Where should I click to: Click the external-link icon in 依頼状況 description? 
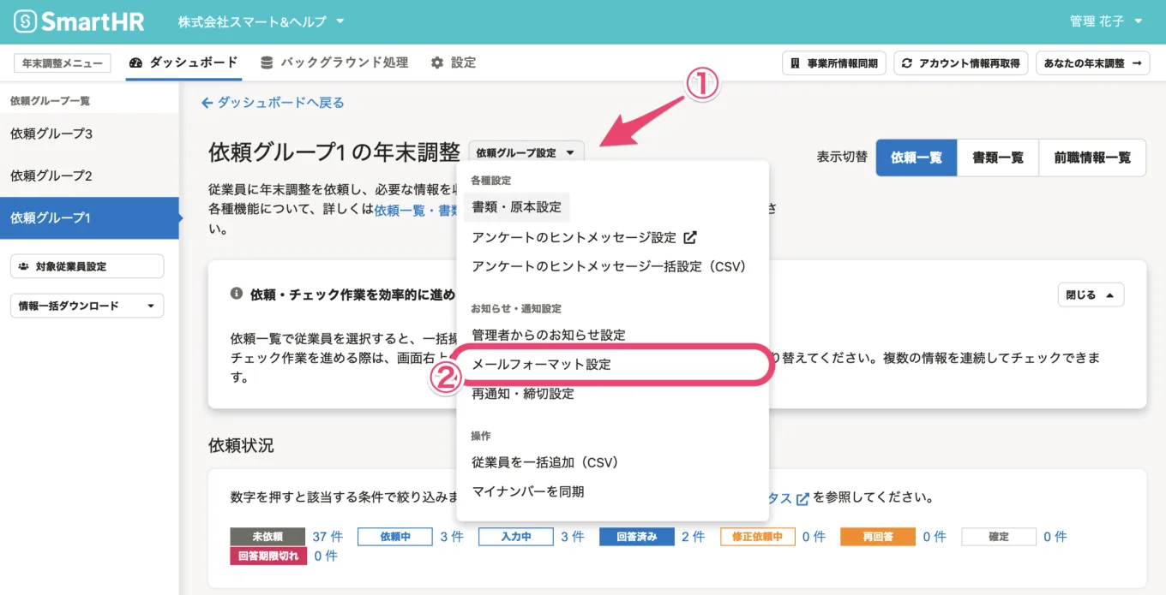tap(802, 498)
